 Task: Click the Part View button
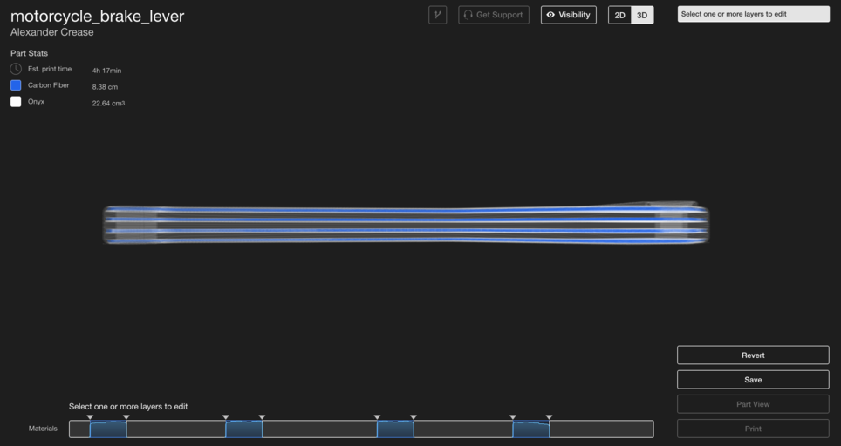[x=753, y=404]
